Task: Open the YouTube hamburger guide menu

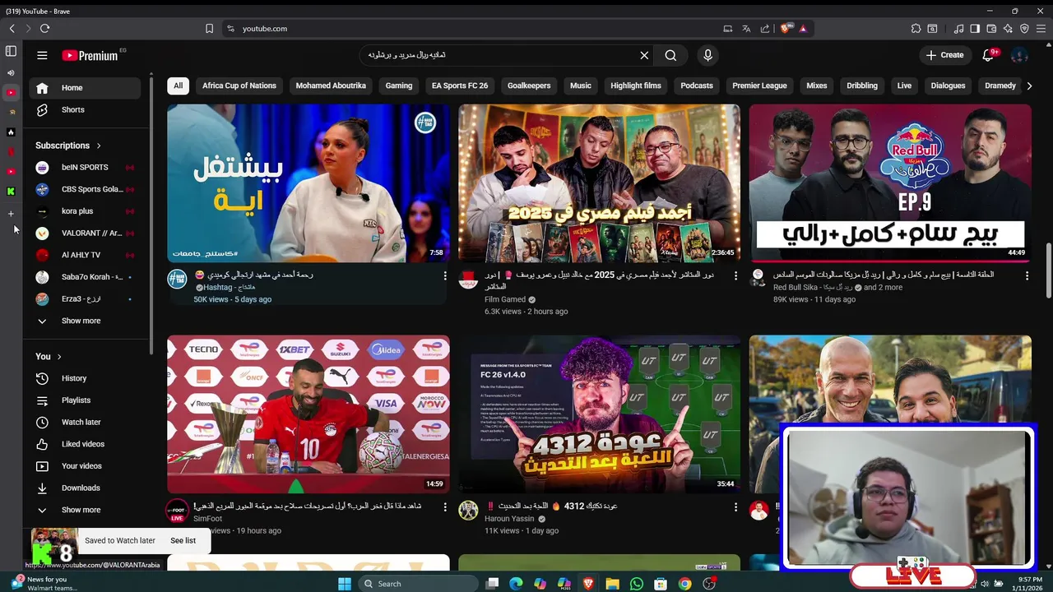Action: [42, 55]
